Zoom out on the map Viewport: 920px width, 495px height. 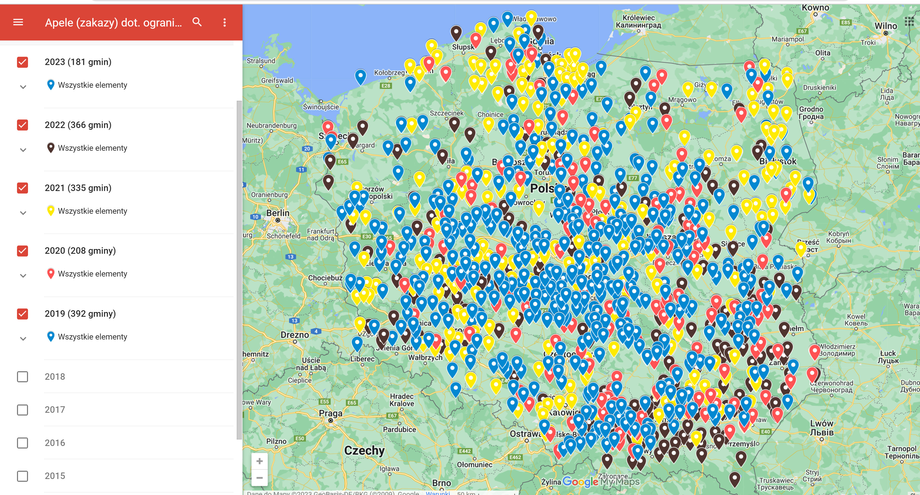pos(259,477)
